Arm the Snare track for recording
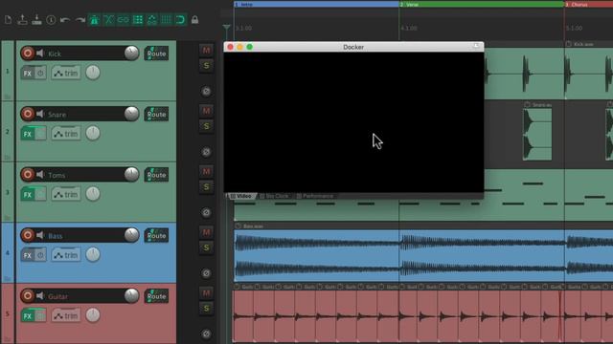 tap(28, 114)
